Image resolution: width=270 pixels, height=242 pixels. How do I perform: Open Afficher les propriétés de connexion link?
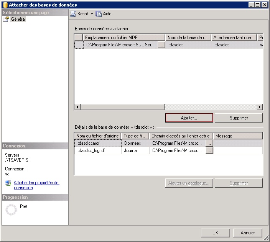[x=36, y=185]
